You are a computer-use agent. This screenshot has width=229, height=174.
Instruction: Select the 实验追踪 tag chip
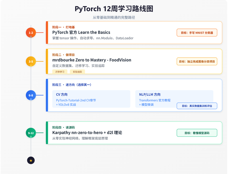[77, 72]
